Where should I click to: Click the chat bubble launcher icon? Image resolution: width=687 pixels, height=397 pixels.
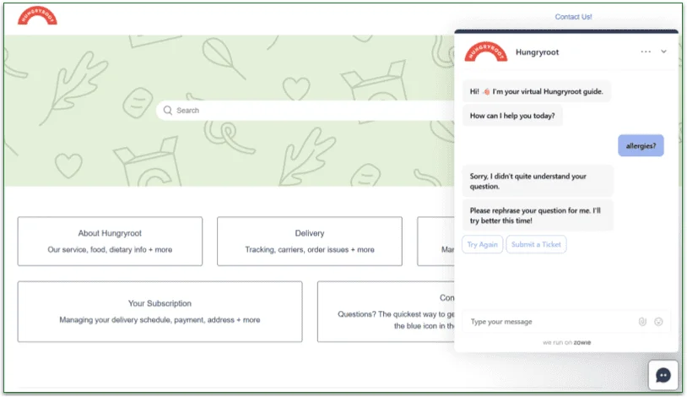[x=663, y=375]
